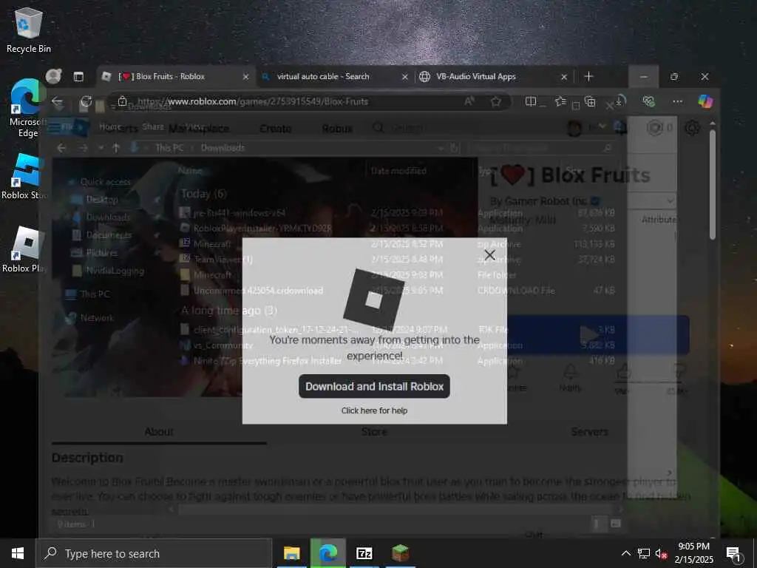The image size is (757, 568).
Task: Select Documents in Explorer sidebar
Action: (x=109, y=235)
